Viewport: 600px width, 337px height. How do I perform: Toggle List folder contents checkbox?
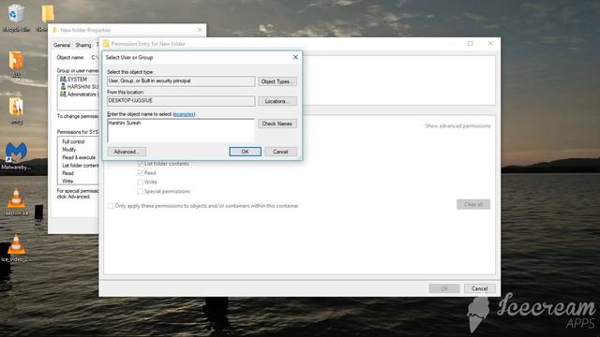click(140, 164)
